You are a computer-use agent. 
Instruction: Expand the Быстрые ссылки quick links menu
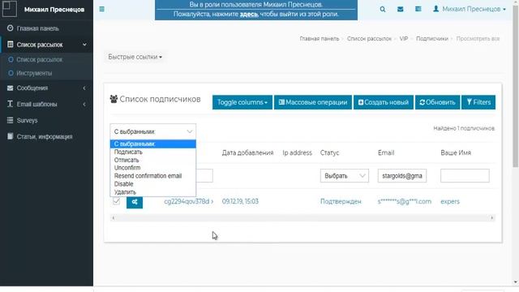point(135,57)
